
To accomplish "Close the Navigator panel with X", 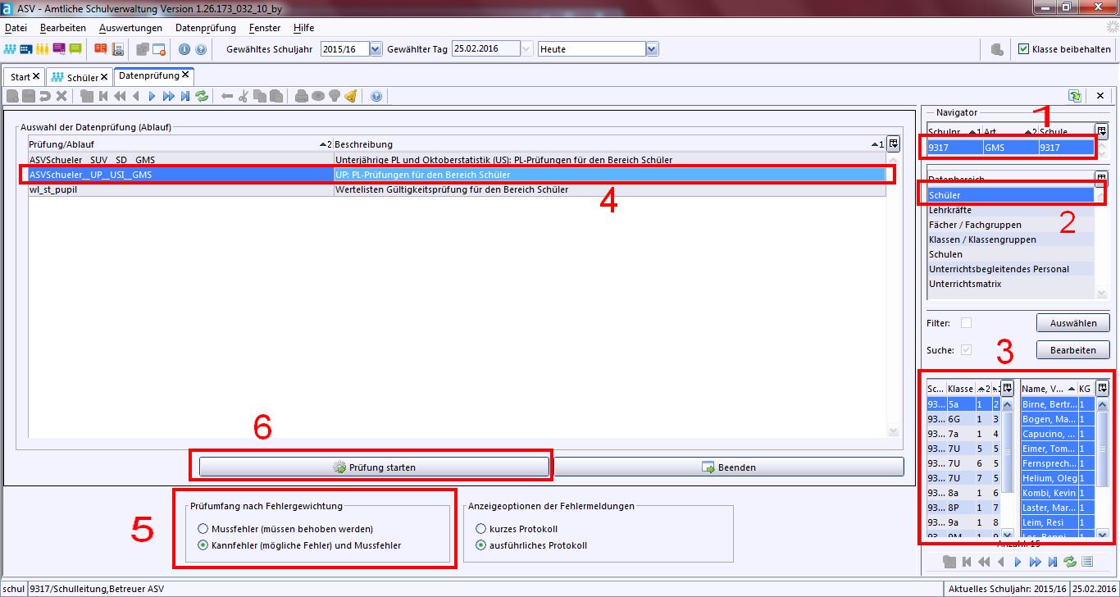I will click(x=1101, y=96).
